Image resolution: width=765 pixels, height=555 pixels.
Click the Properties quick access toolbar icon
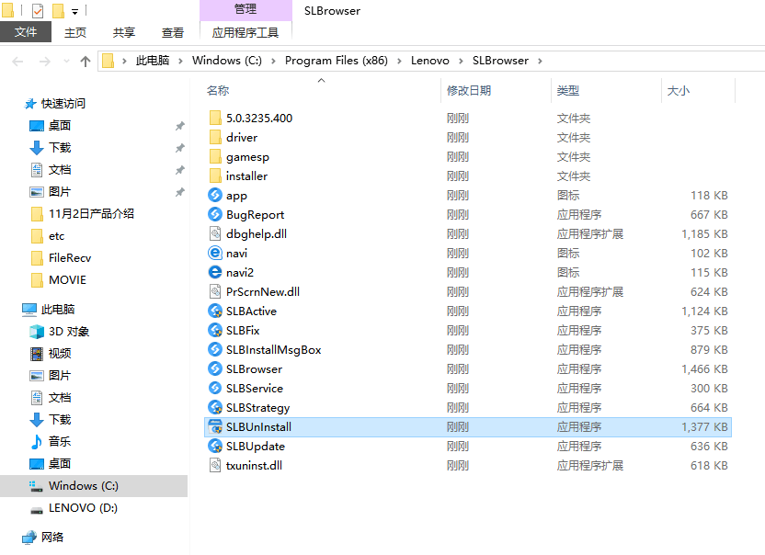[38, 10]
